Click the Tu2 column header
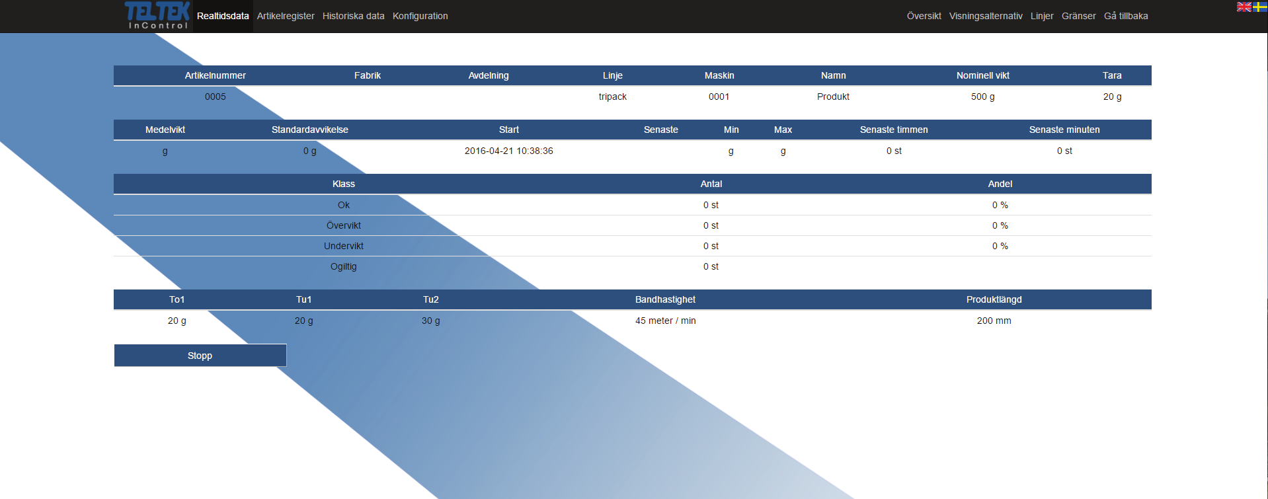 431,299
